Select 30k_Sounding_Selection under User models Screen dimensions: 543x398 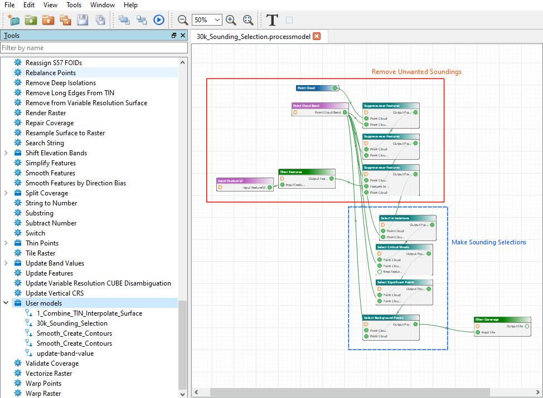[72, 323]
